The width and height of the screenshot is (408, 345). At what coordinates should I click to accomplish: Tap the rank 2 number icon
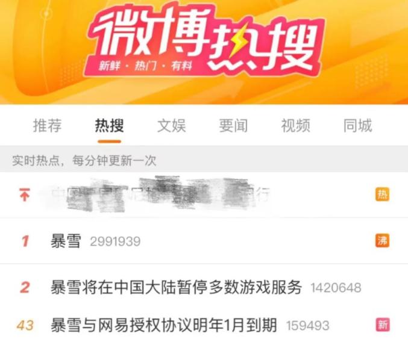pos(25,288)
